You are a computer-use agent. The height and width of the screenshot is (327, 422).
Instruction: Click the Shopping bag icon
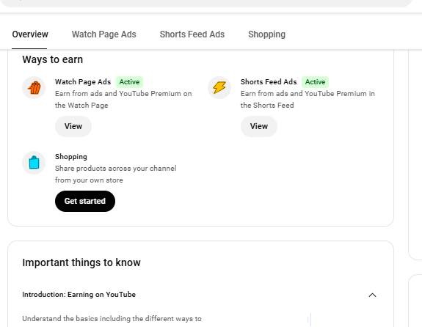(x=34, y=163)
